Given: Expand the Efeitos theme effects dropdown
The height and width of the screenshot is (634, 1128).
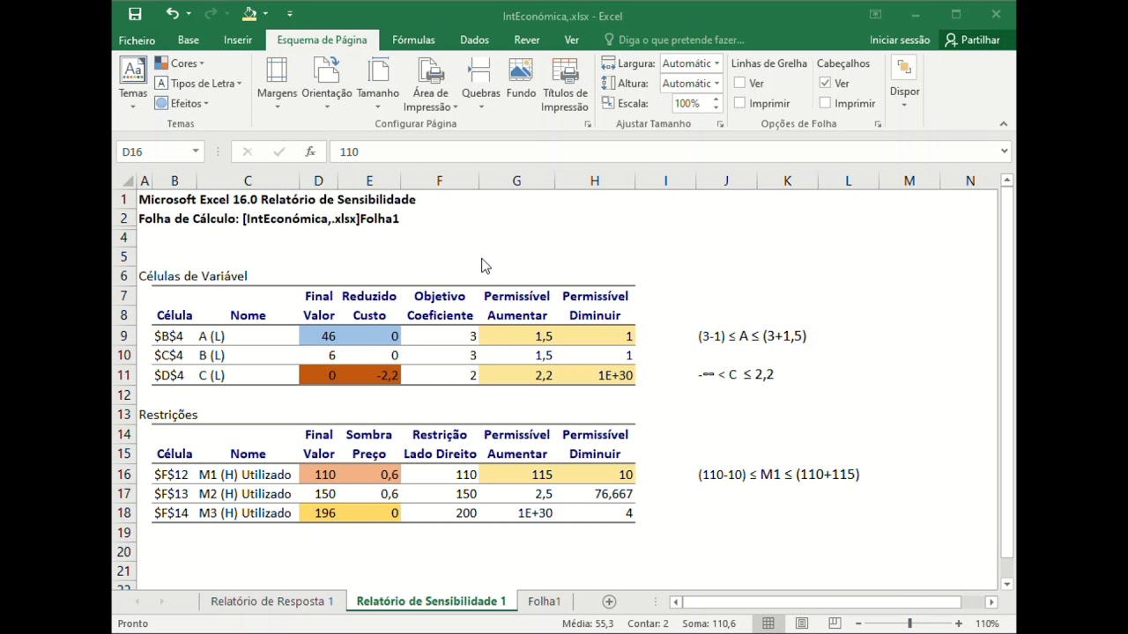Looking at the screenshot, I should point(182,104).
